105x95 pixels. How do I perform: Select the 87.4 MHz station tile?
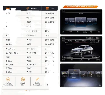click(72, 21)
